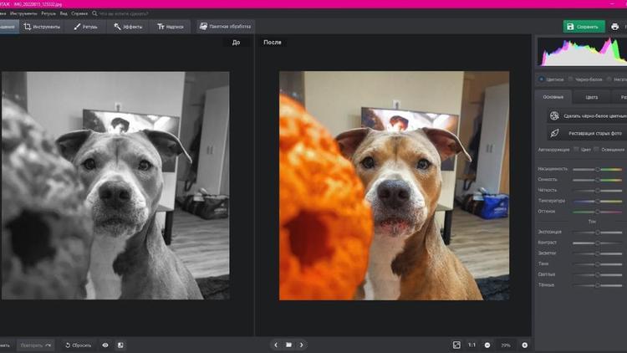The height and width of the screenshot is (353, 627).
Task: Click the 29% zoom value
Action: click(506, 345)
